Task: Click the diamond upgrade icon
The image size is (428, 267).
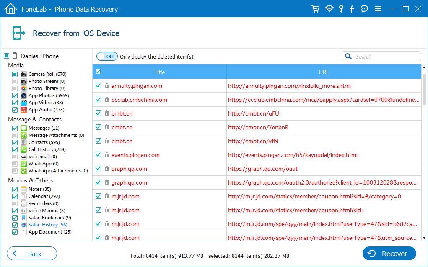Action: click(329, 9)
